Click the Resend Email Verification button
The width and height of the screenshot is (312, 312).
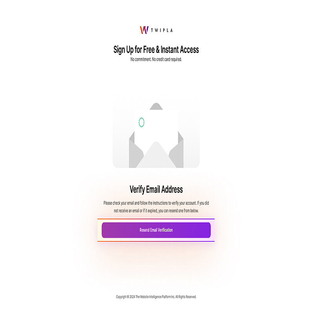[156, 230]
